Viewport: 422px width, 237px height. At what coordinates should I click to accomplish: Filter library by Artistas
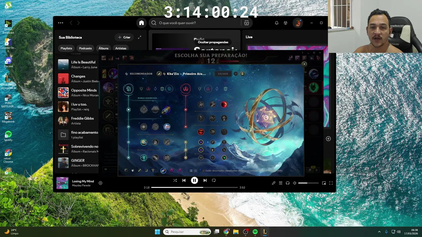[121, 48]
